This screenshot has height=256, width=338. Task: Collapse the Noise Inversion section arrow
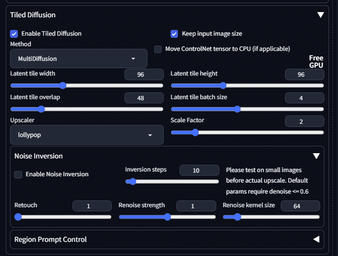(x=316, y=156)
